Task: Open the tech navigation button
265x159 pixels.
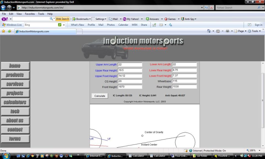Action: click(15, 111)
